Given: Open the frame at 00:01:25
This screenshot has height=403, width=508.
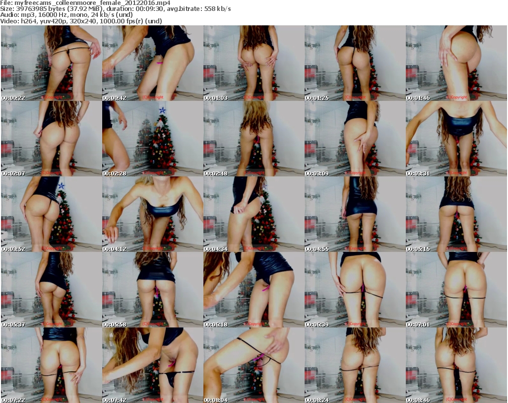Looking at the screenshot, I should 355,63.
